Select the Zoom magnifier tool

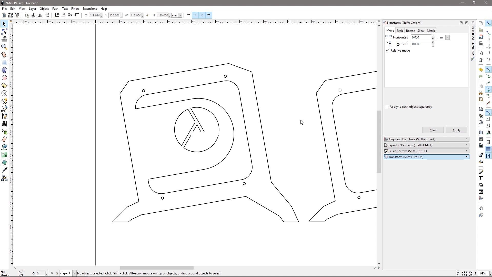[x=4, y=47]
